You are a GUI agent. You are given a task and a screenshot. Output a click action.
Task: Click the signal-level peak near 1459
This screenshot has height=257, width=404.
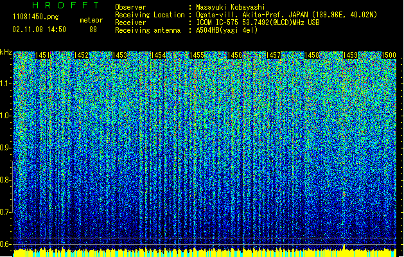pos(344,247)
